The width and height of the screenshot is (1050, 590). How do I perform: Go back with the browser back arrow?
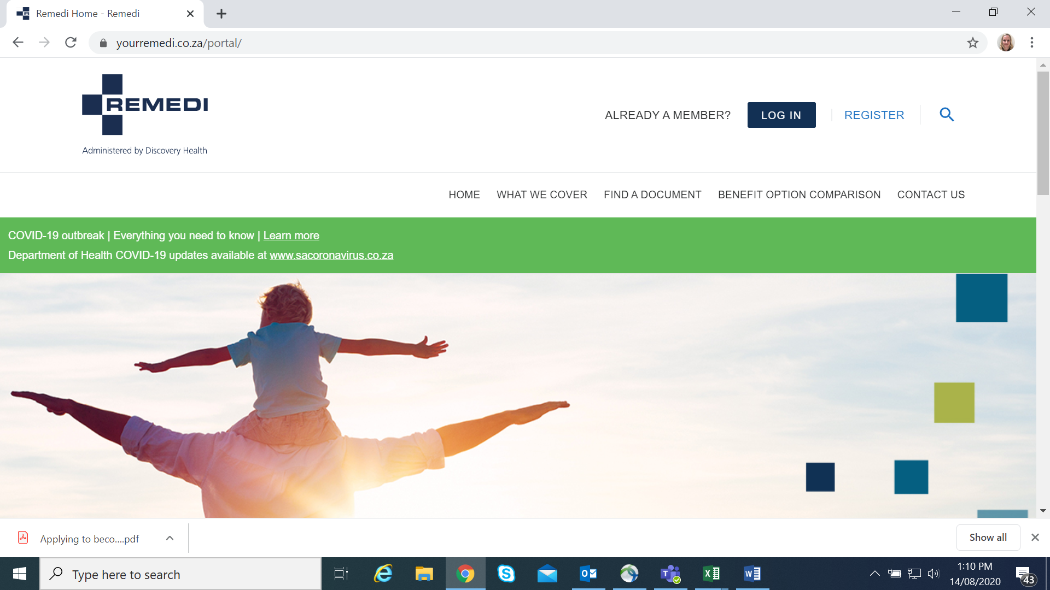point(18,43)
